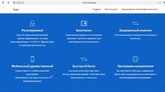Click the text mentioning identifier 14789497
This screenshot has height=92, width=165.
(32, 40)
